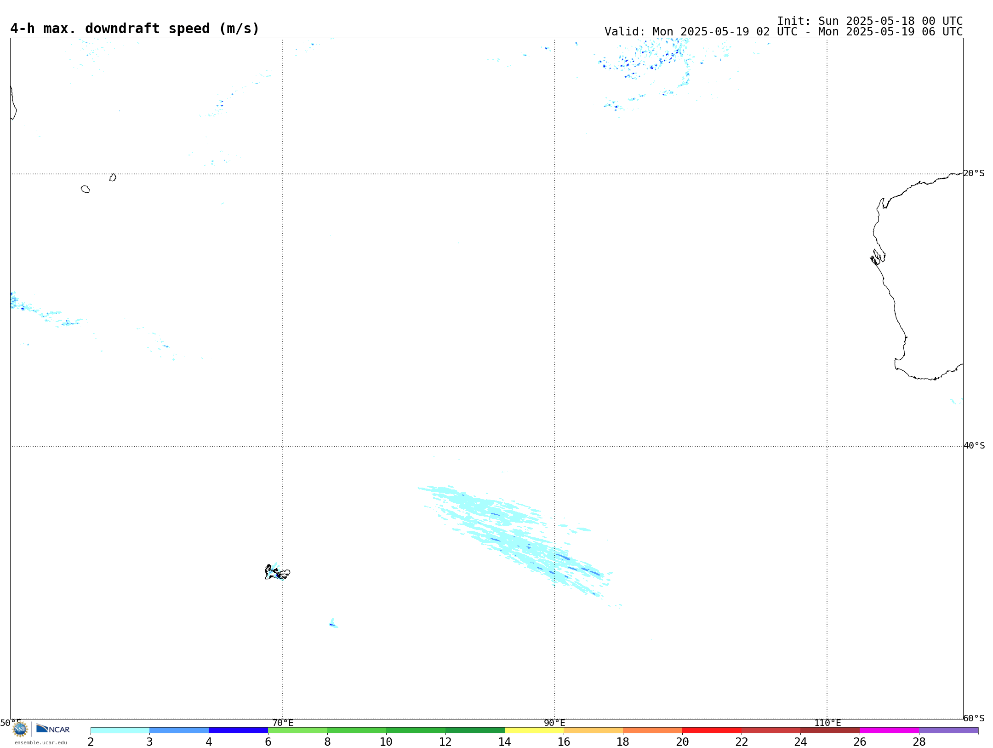Click the light cyan 2-3 m/s swatch
The width and height of the screenshot is (993, 748).
point(120,731)
